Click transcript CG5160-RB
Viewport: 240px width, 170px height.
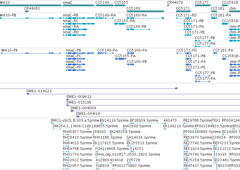(x=136, y=27)
